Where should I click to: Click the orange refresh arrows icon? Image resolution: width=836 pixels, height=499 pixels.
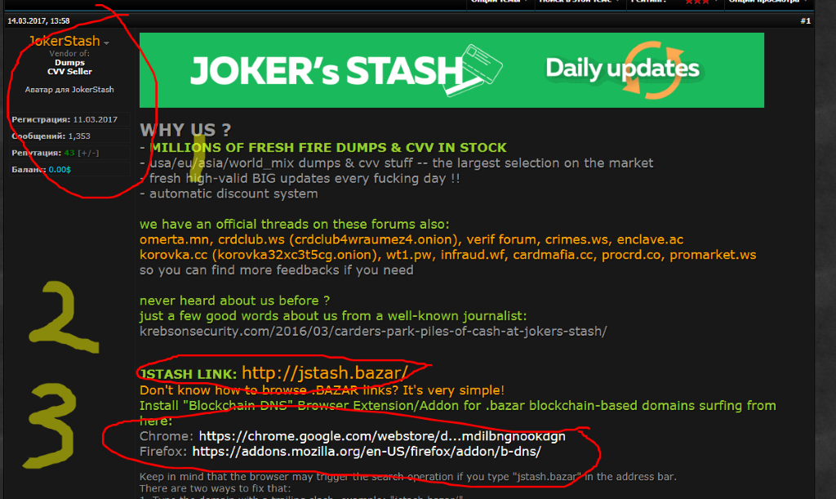[654, 70]
